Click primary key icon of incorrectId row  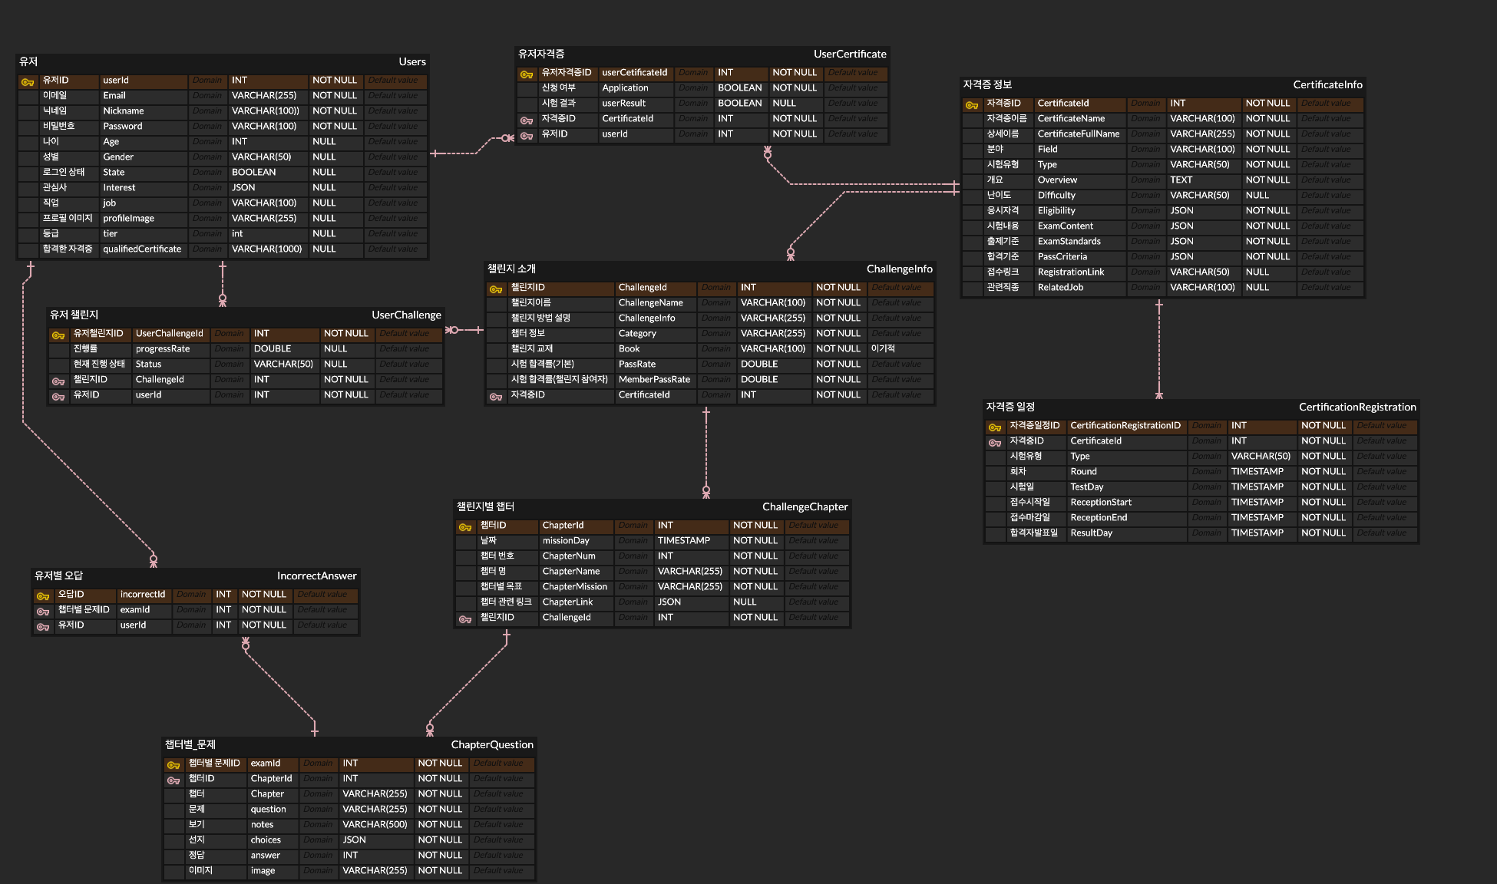(x=43, y=595)
